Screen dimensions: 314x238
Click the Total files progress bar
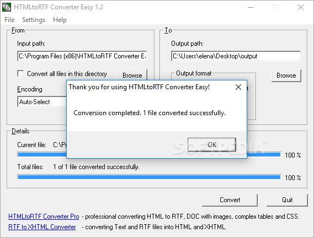point(149,177)
